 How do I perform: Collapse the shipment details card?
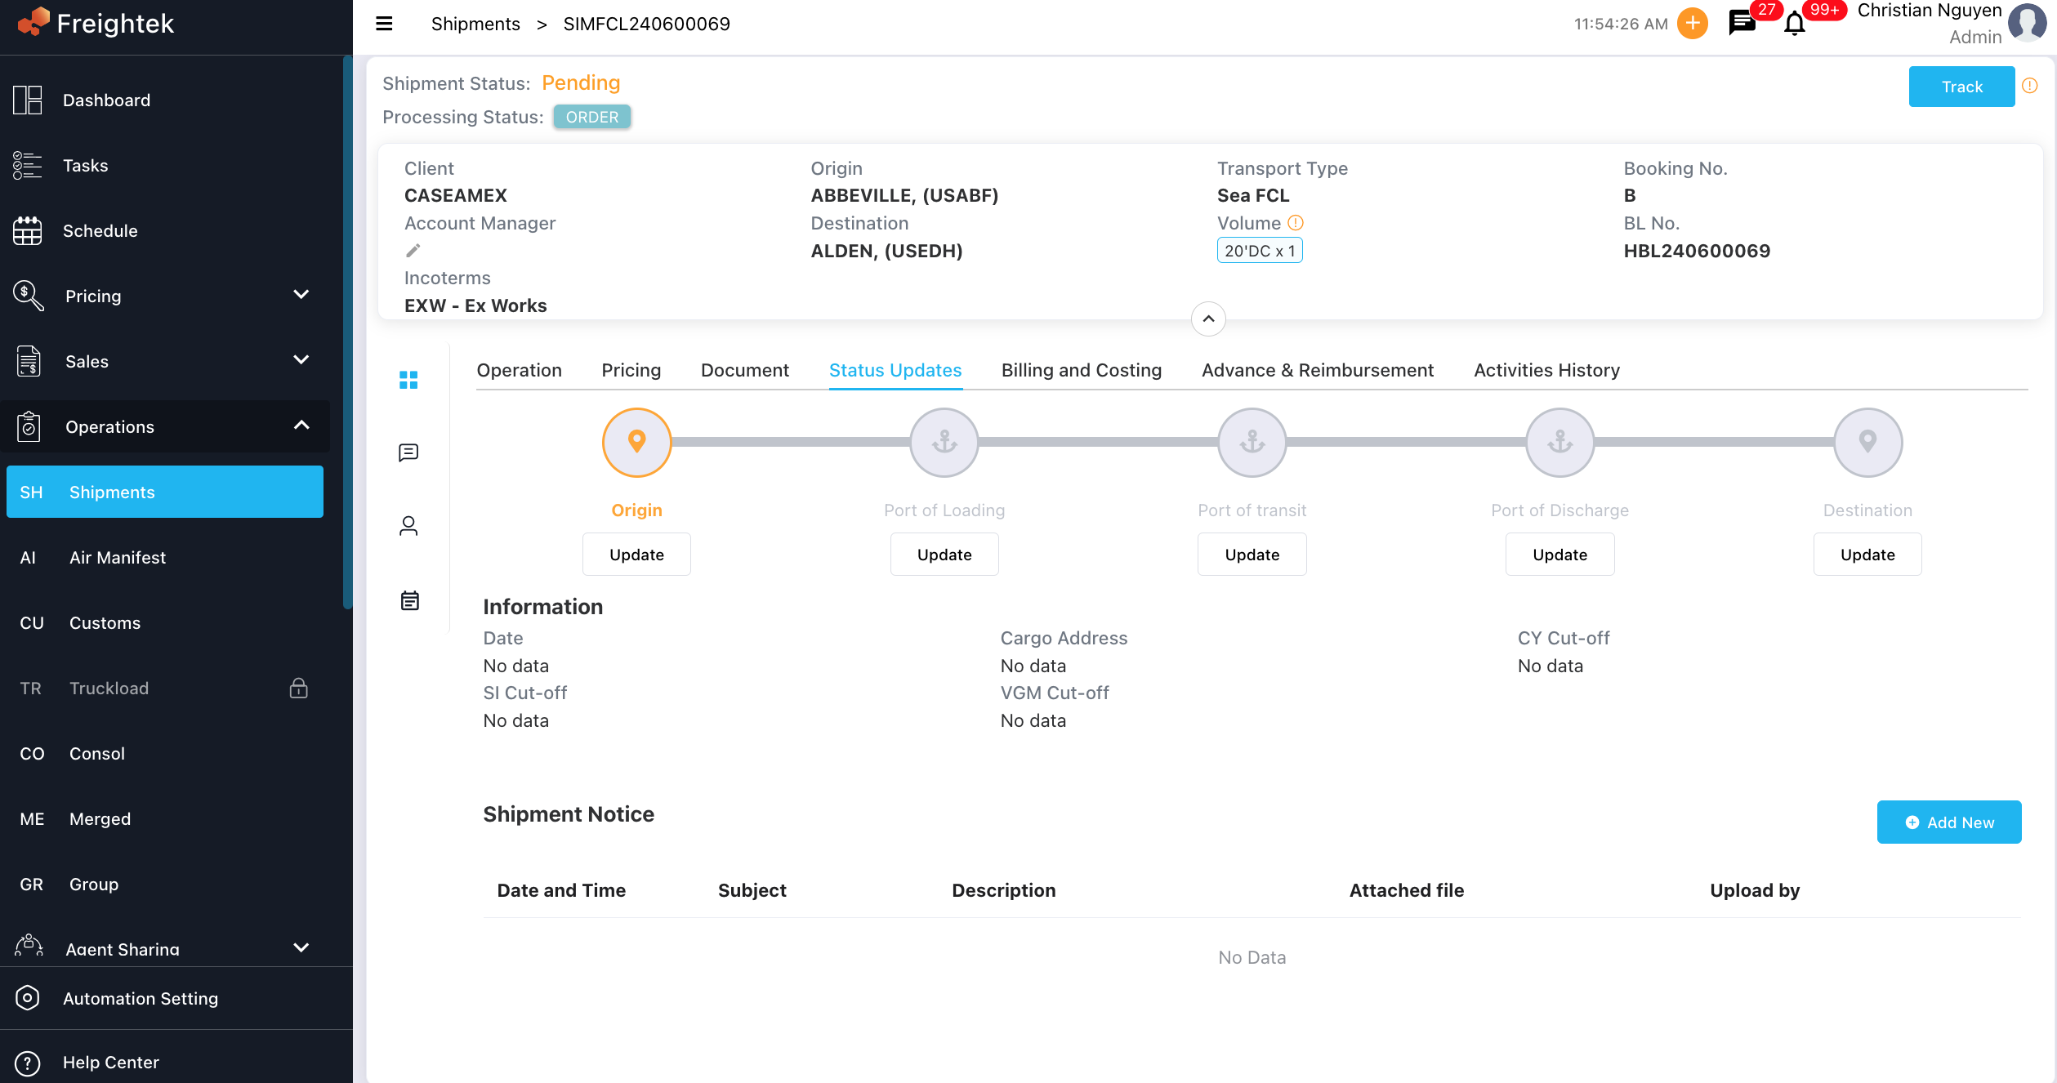(x=1208, y=319)
